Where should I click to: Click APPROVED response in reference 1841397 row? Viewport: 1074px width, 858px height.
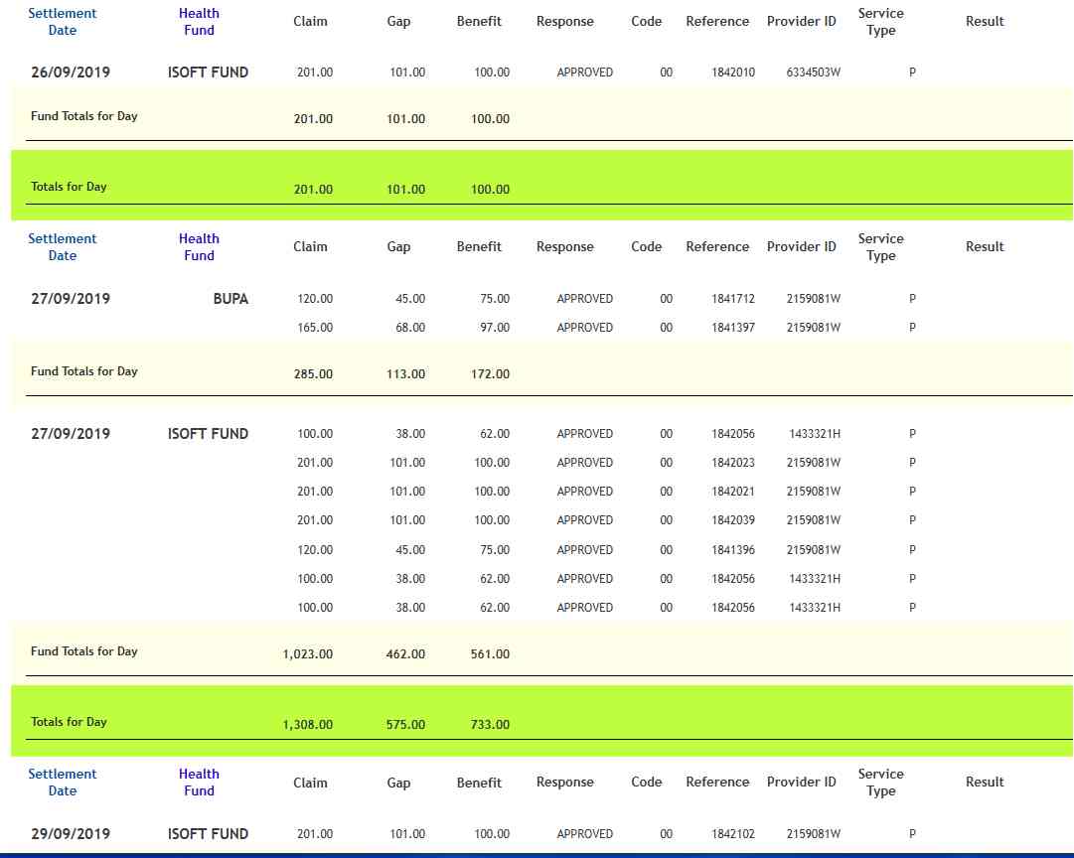pyautogui.click(x=584, y=328)
